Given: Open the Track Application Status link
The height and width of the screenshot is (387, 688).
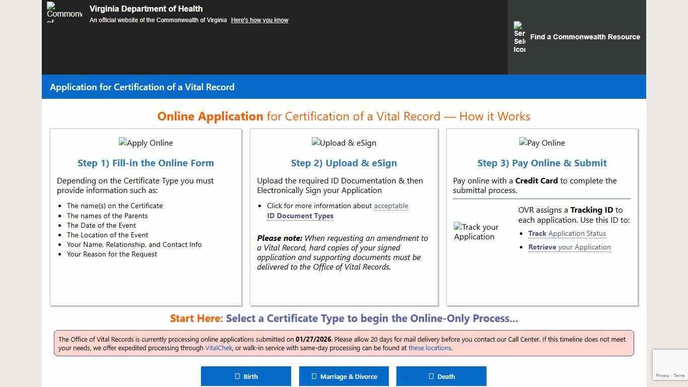Looking at the screenshot, I should pyautogui.click(x=567, y=234).
